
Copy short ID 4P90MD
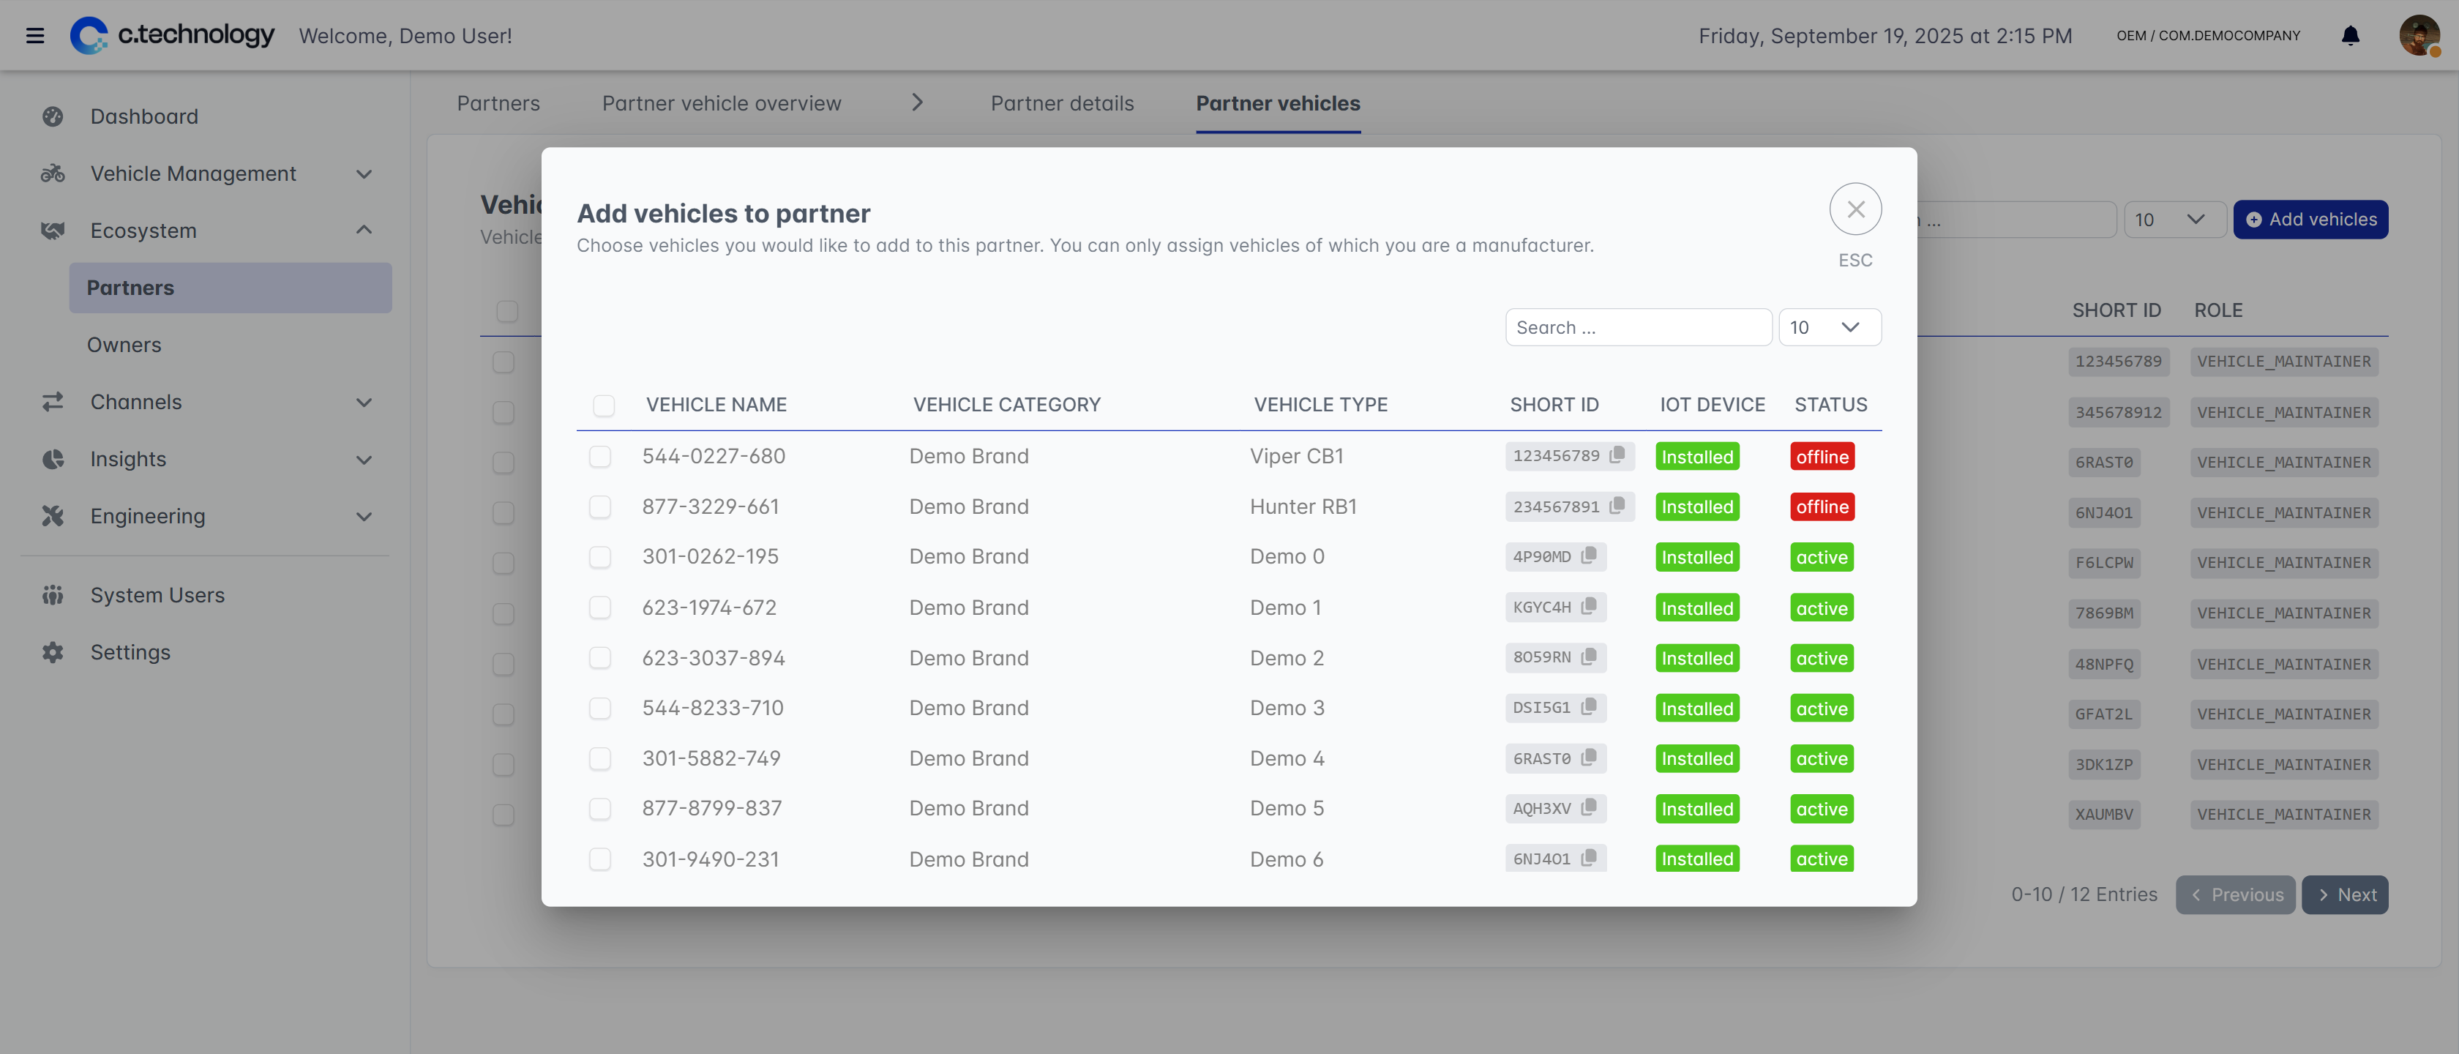click(x=1588, y=556)
